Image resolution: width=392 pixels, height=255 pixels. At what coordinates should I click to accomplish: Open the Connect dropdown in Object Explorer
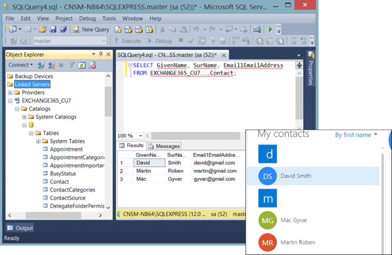20,65
